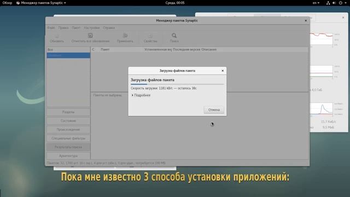The image size is (350, 197).
Task: Close the Загрузка файлов пакета dialog
Action: point(223,71)
